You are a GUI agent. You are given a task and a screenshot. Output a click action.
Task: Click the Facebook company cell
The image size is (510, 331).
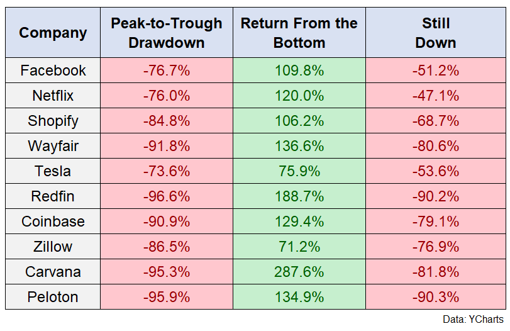click(x=53, y=70)
